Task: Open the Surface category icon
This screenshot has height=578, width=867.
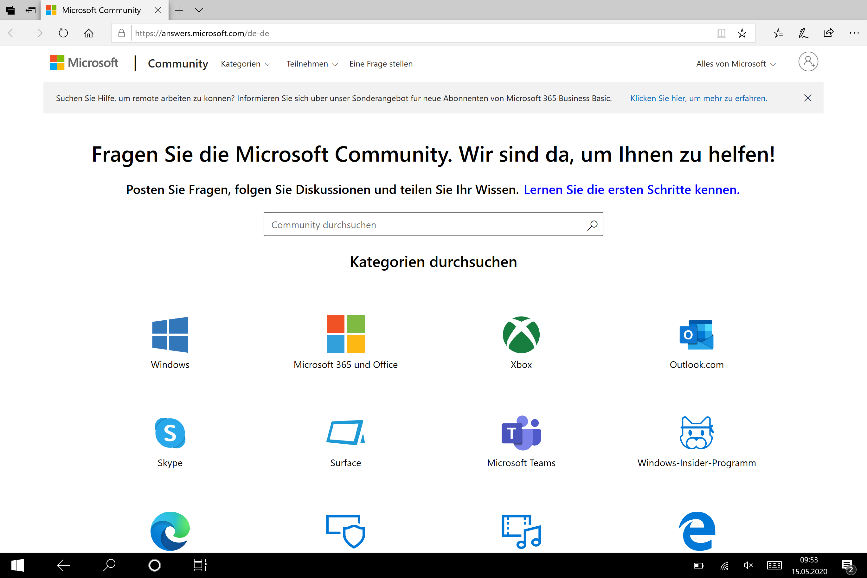Action: point(345,433)
